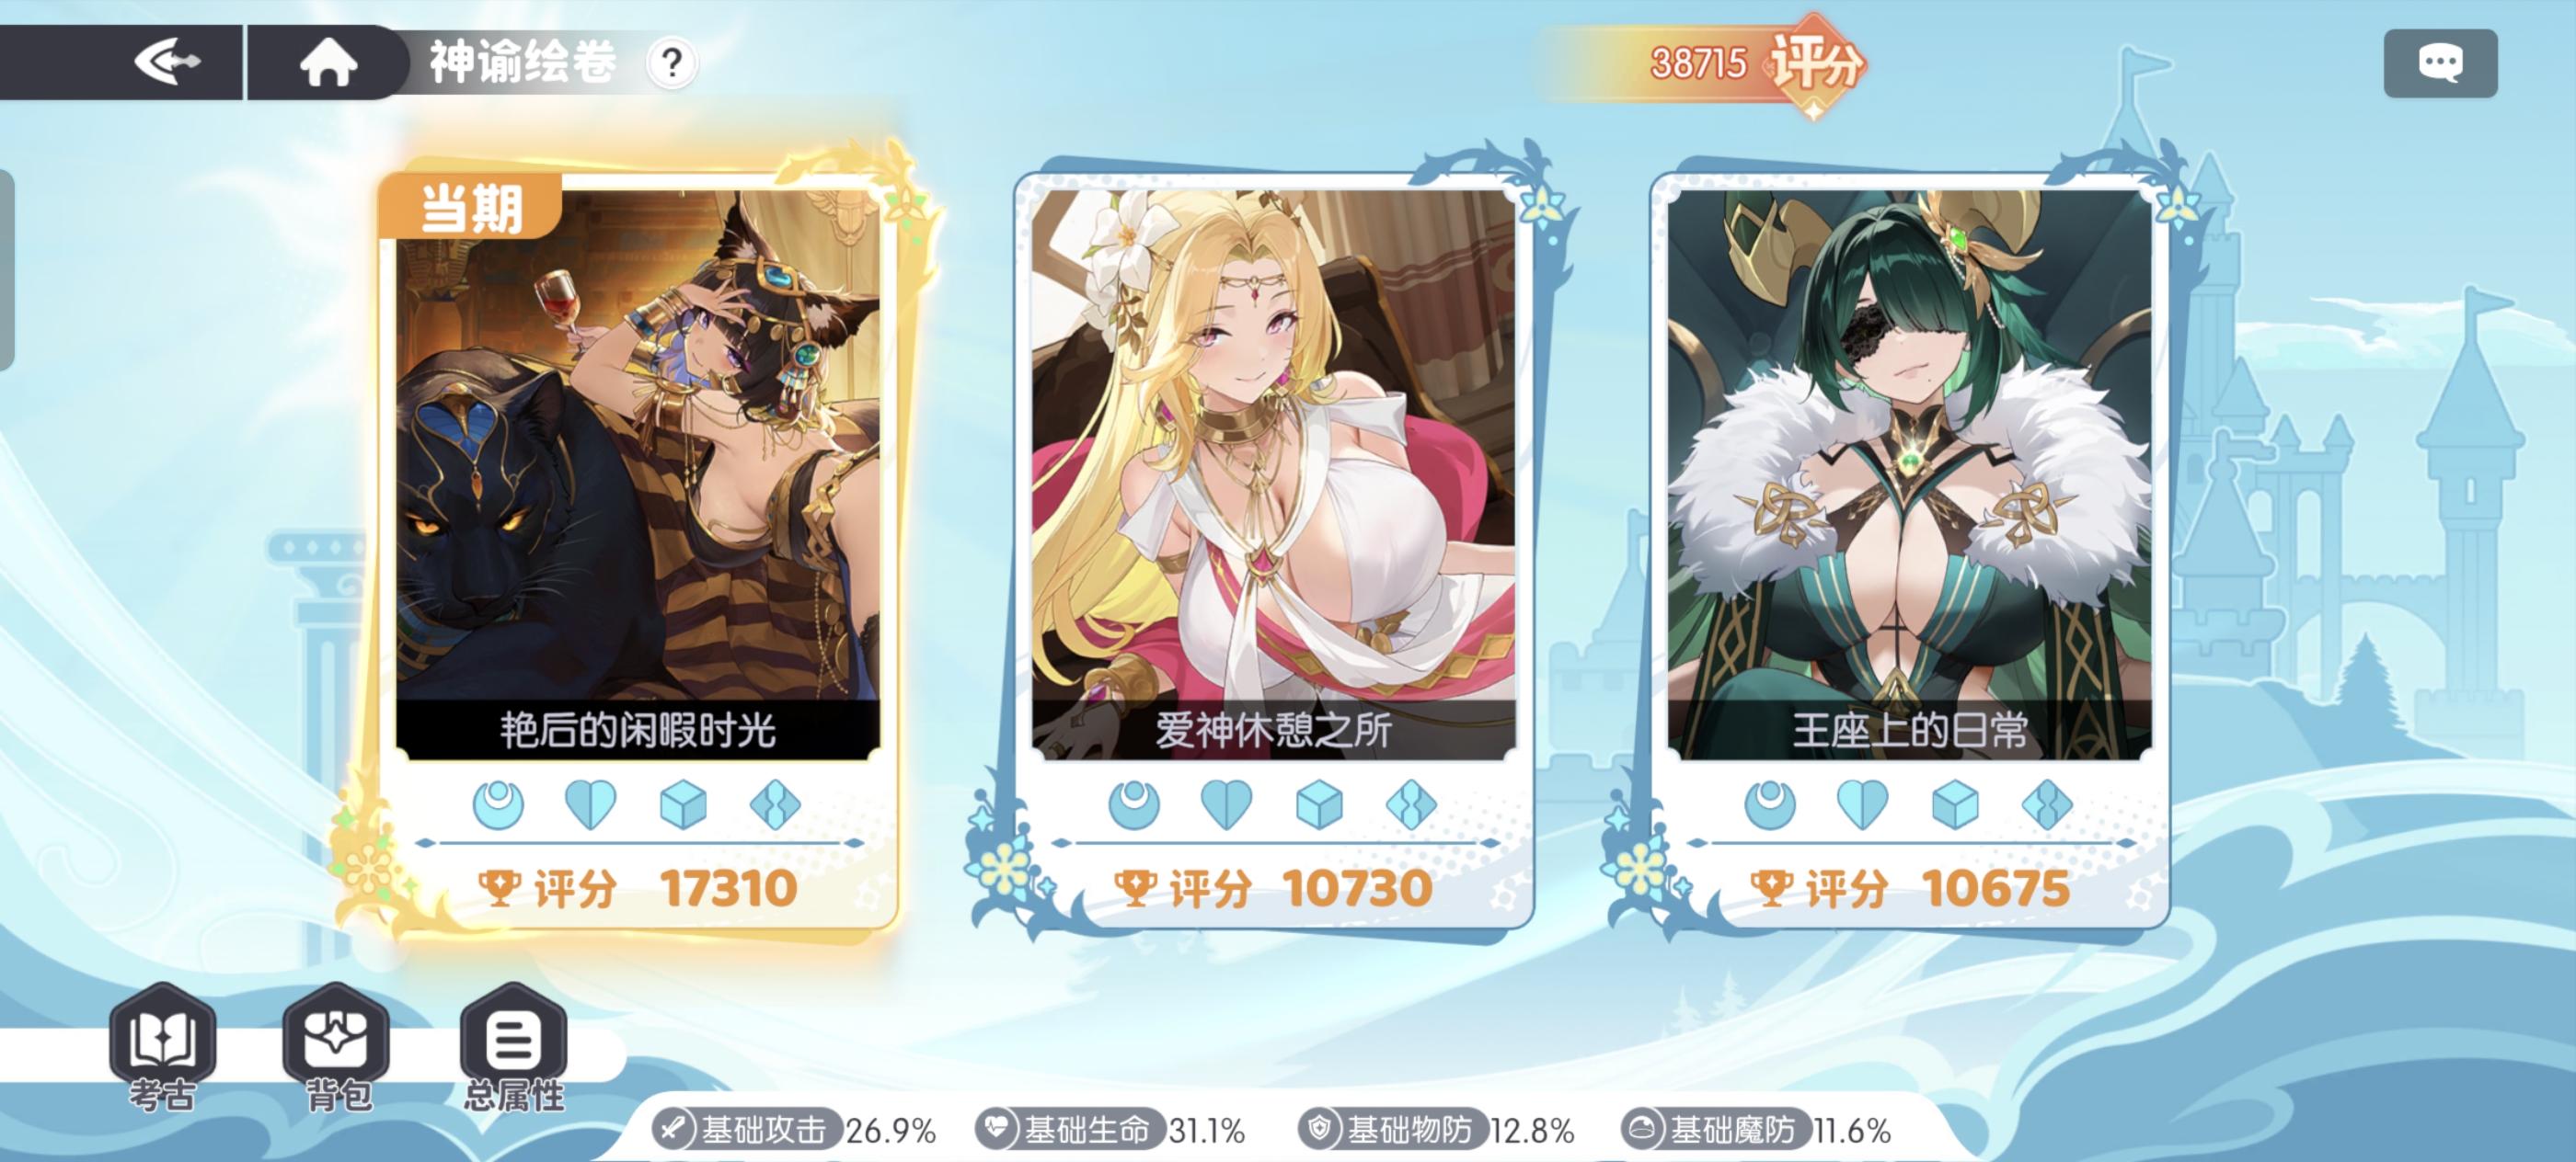Open the chat bubble icon
2576x1162 pixels.
pos(2440,63)
